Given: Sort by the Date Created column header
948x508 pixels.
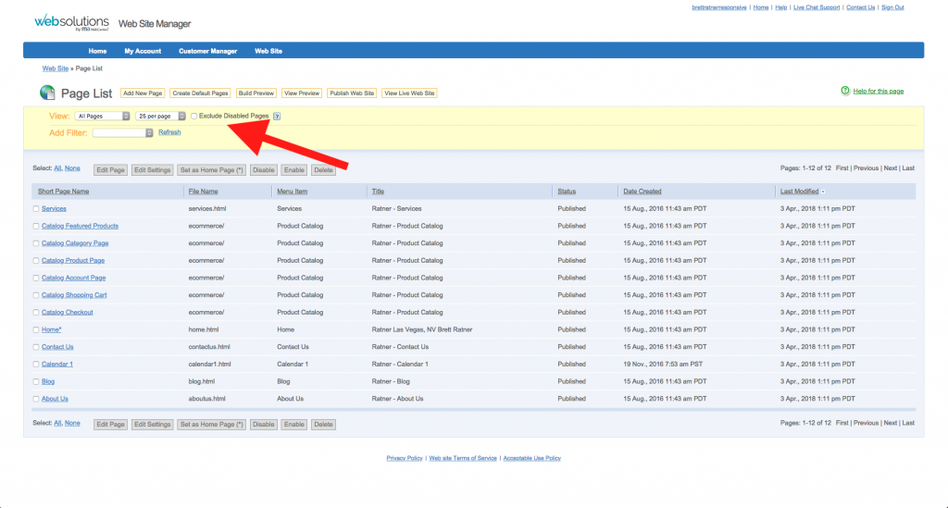Looking at the screenshot, I should click(x=642, y=192).
